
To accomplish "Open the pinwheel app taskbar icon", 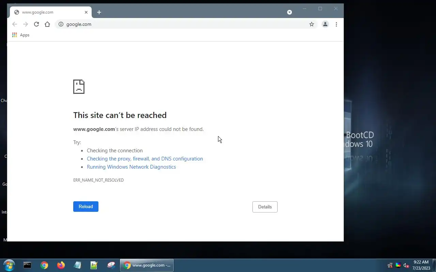I will [x=111, y=265].
